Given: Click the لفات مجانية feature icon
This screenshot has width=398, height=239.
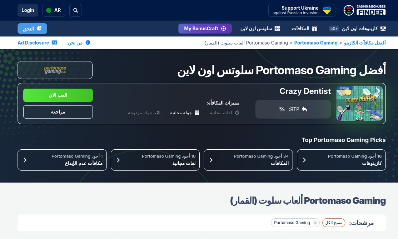Looking at the screenshot, I should [237, 113].
